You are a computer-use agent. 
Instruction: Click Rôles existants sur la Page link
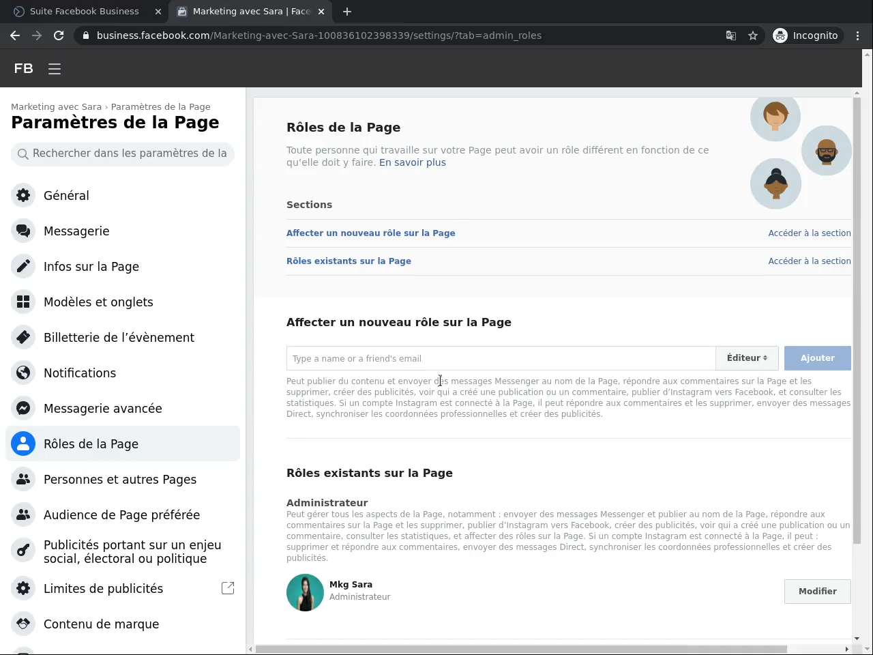pyautogui.click(x=349, y=261)
